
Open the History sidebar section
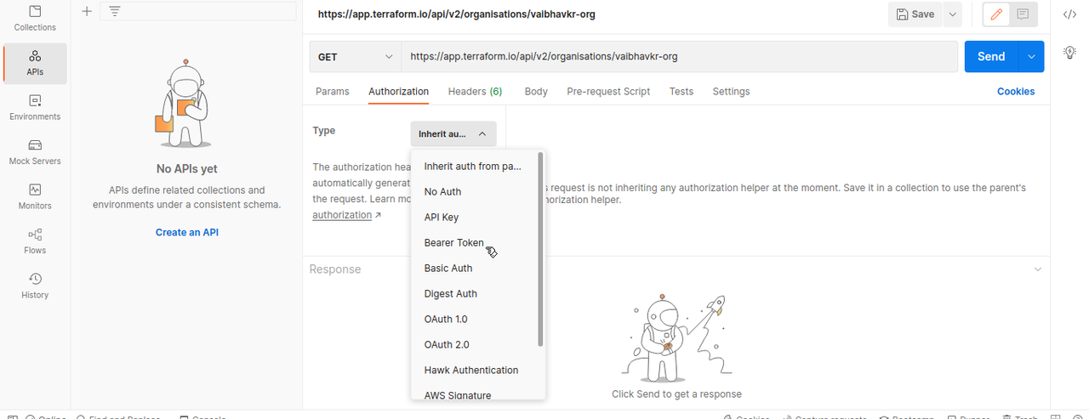pos(35,286)
